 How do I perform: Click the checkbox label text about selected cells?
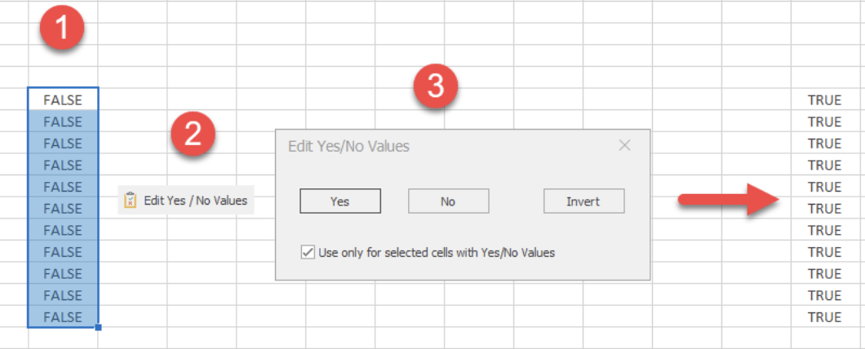(x=437, y=253)
